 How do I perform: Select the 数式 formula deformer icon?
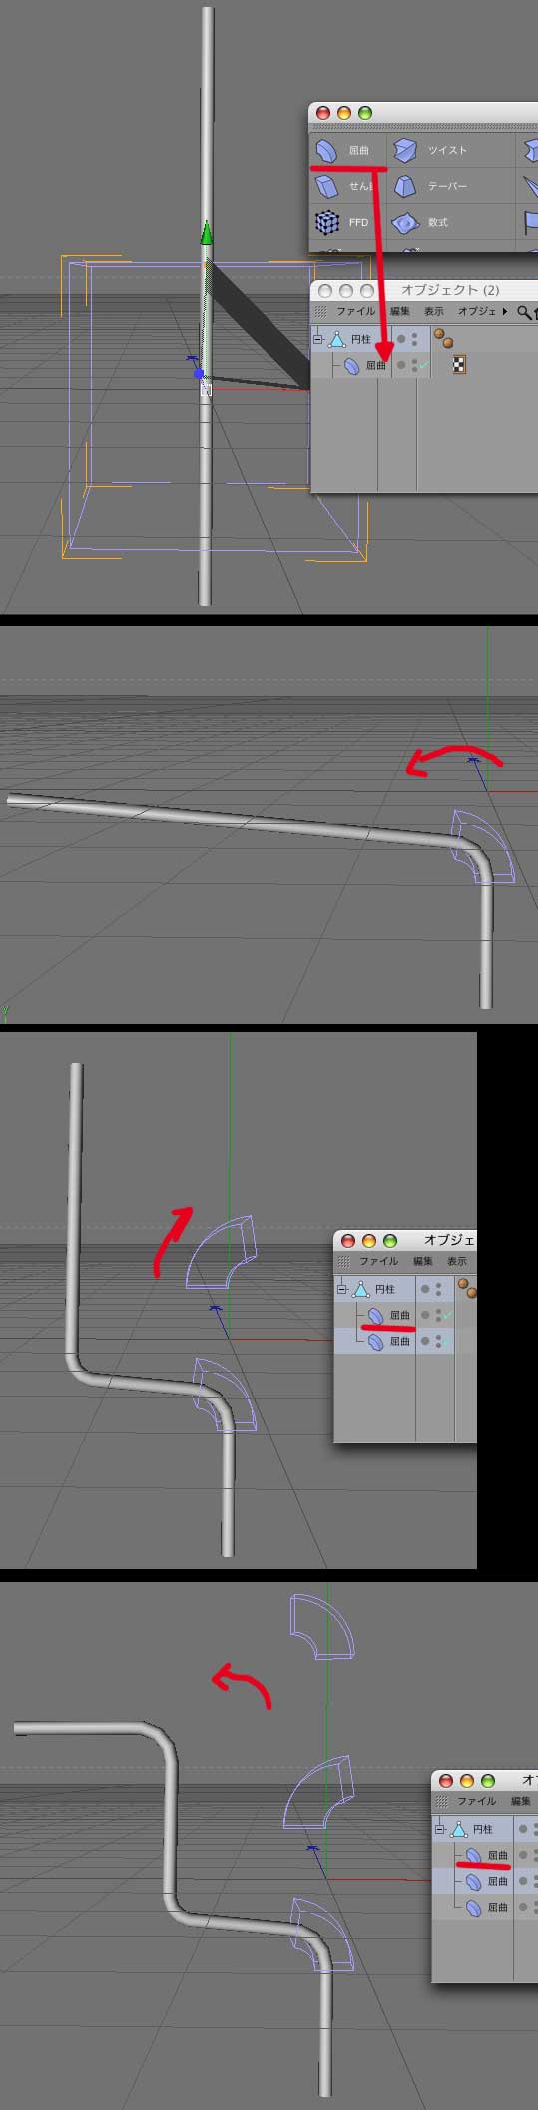(404, 222)
